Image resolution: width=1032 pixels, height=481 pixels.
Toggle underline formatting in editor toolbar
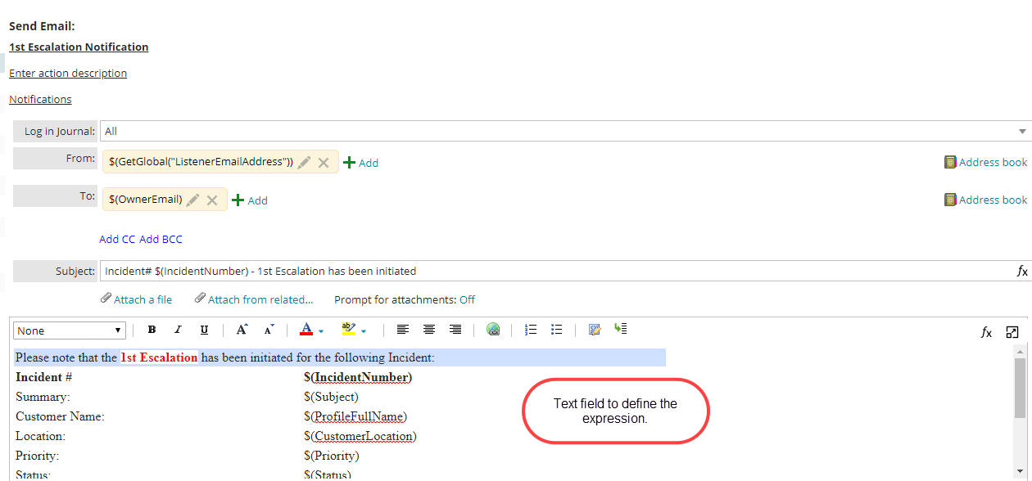[x=204, y=330]
